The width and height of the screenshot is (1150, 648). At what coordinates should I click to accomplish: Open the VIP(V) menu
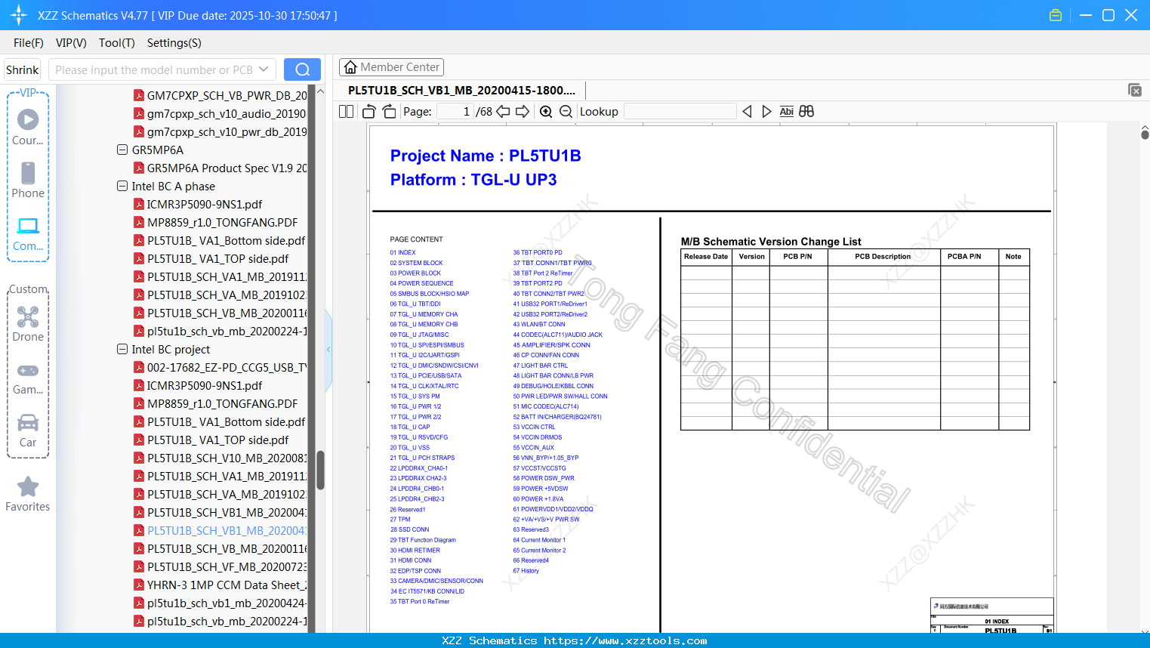coord(71,43)
